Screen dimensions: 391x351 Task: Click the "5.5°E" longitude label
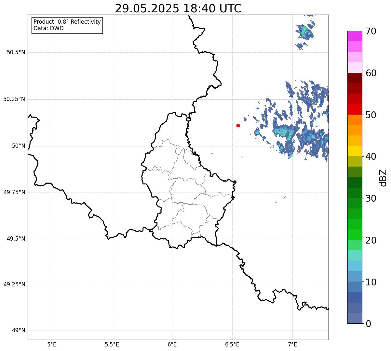[x=112, y=345]
